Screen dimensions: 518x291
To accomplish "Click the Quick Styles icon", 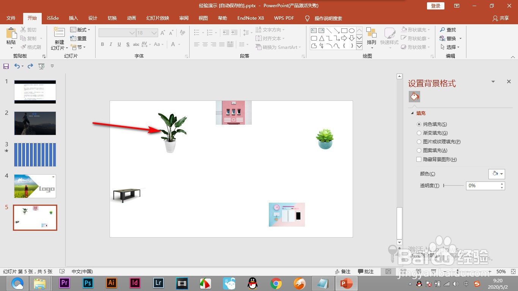I will tap(389, 33).
